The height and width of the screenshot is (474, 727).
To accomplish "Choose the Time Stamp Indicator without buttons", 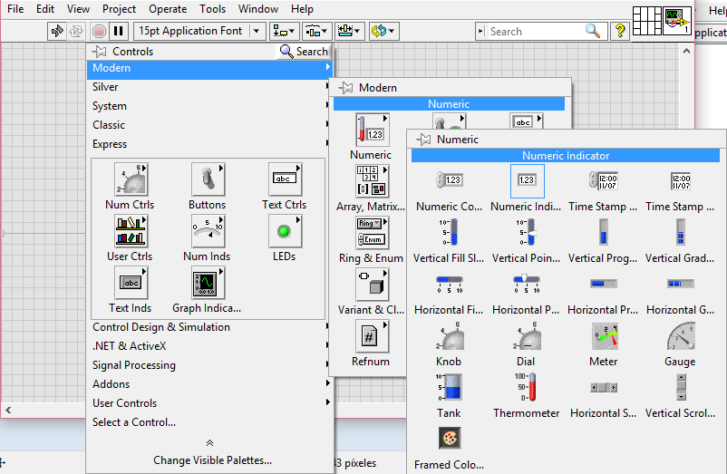I will (681, 180).
